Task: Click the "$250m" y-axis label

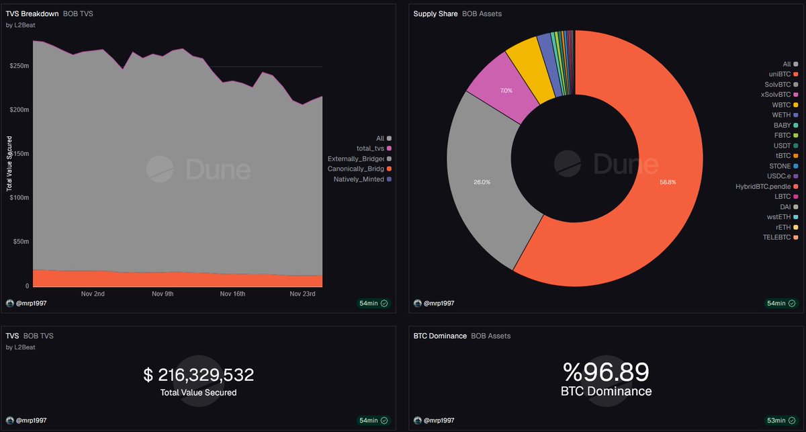Action: coord(20,66)
